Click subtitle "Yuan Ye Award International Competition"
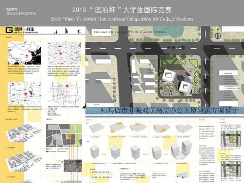 pyautogui.click(x=122, y=19)
